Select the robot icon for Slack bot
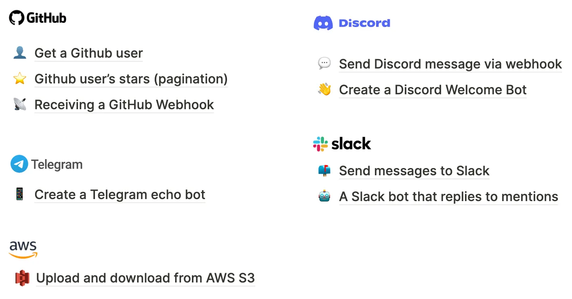 pyautogui.click(x=324, y=196)
